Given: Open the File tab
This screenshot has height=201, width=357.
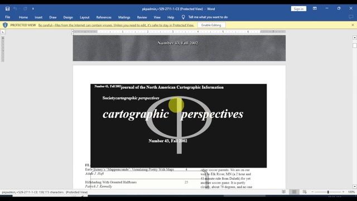Looking at the screenshot, I should coord(7,17).
